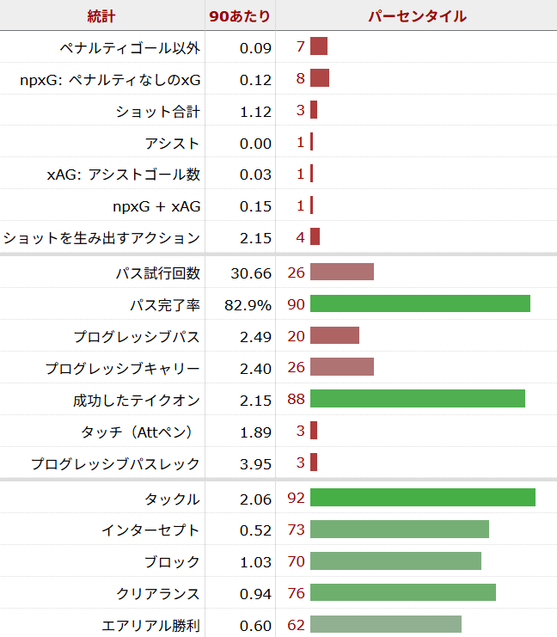Click the パーセンタイル column header
Viewport: 557px width, 637px height.
[417, 16]
